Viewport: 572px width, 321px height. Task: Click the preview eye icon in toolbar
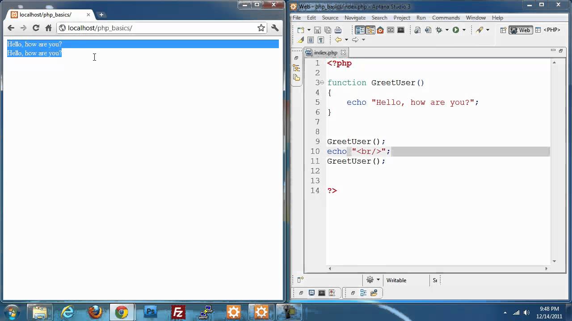[391, 30]
